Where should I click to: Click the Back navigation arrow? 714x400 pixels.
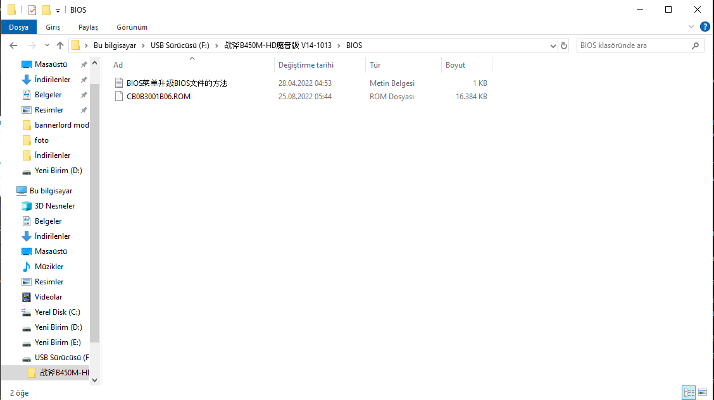click(x=13, y=45)
